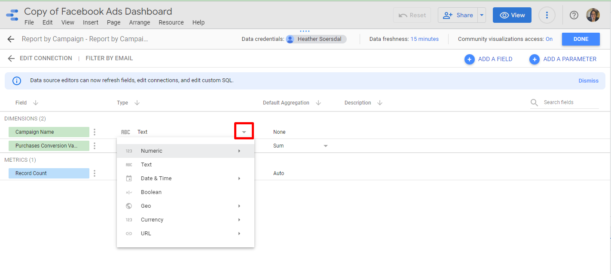Click the user profile avatar
Screen dimensions: 611x274
[593, 15]
